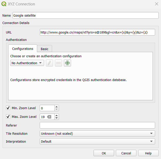
Task: Click inside the Referer input field
Action: coord(97,125)
